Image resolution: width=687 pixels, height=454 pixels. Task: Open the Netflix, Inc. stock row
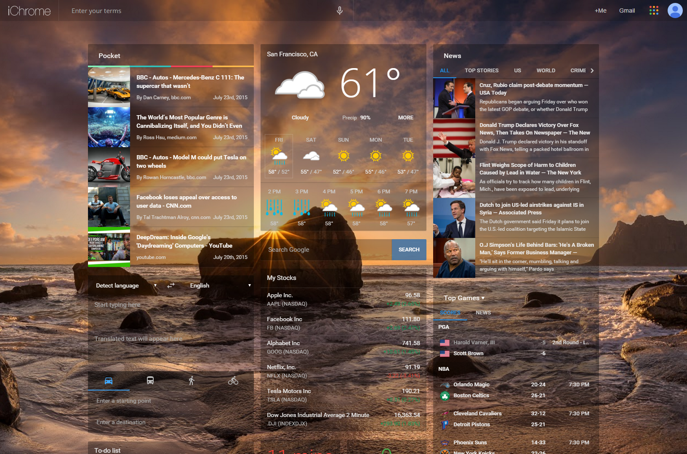[x=343, y=371]
